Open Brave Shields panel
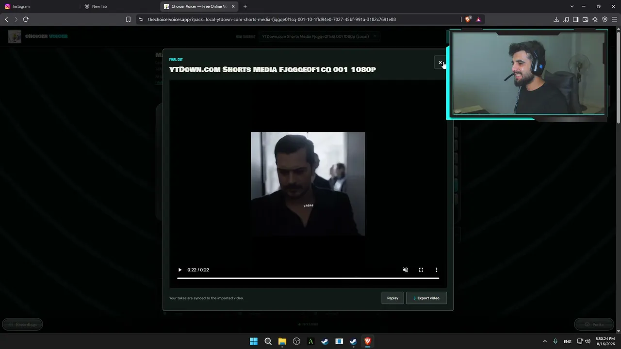The image size is (621, 349). [468, 19]
